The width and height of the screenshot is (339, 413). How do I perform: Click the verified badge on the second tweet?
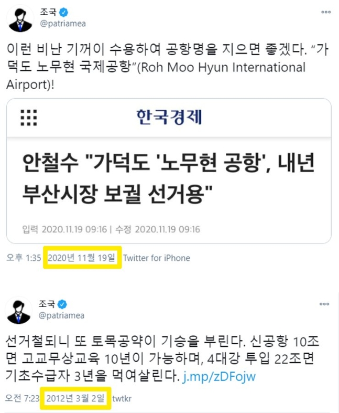coord(62,304)
